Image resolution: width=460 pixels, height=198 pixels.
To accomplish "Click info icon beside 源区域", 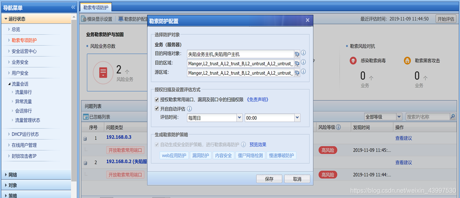I will tap(304, 71).
